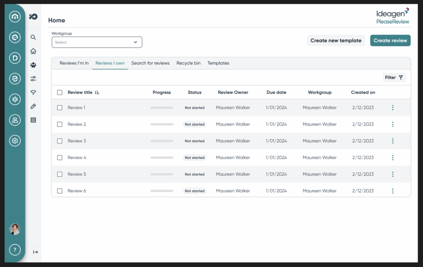Select the pencil edit icon in sidebar

33,106
